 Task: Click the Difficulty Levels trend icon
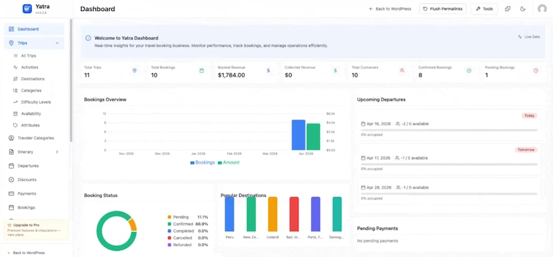tap(15, 102)
